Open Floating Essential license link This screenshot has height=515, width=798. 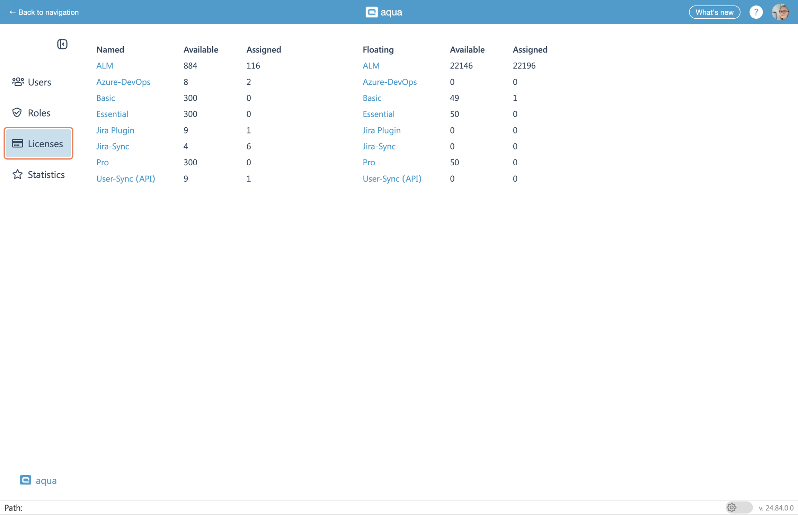tap(378, 114)
